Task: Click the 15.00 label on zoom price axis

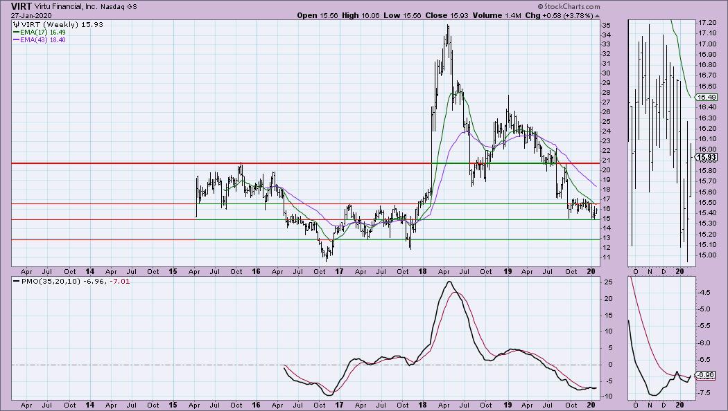Action: 707,255
